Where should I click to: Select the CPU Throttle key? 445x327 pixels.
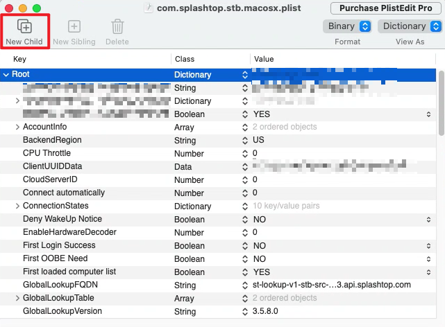[47, 153]
